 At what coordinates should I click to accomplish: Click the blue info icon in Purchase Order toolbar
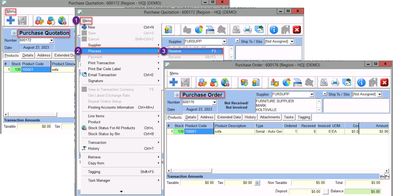point(361,82)
